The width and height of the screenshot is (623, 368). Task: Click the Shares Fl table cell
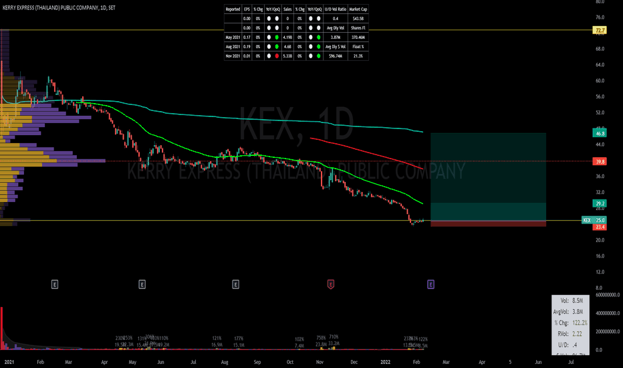point(358,28)
